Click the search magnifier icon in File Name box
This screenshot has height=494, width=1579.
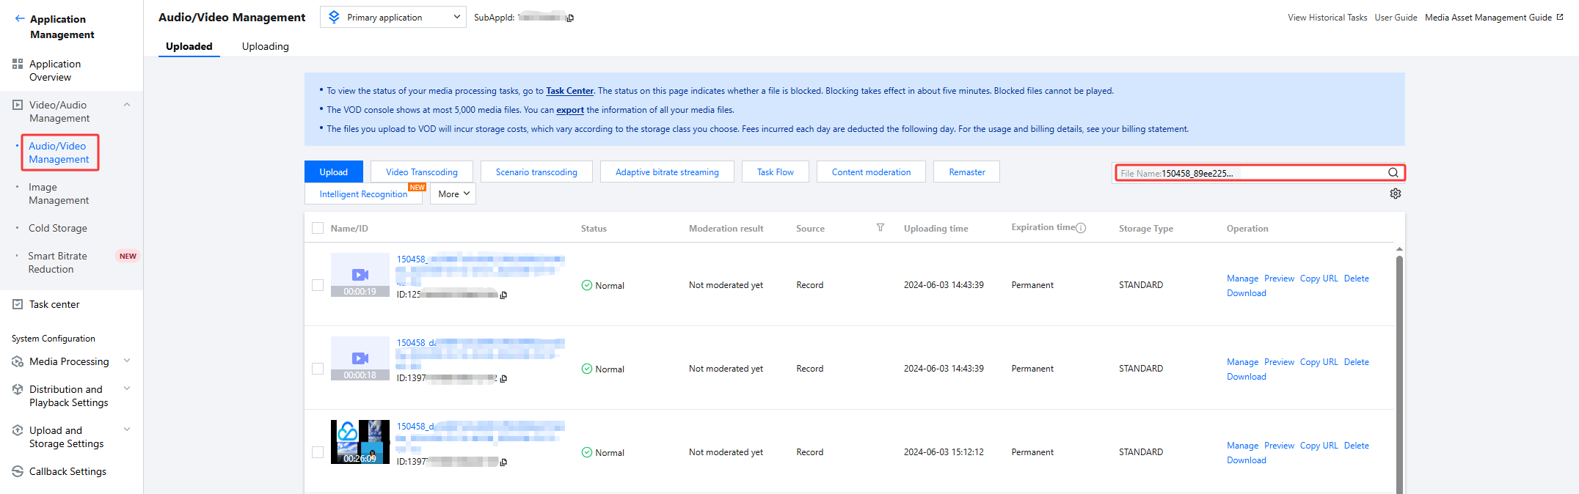1393,173
